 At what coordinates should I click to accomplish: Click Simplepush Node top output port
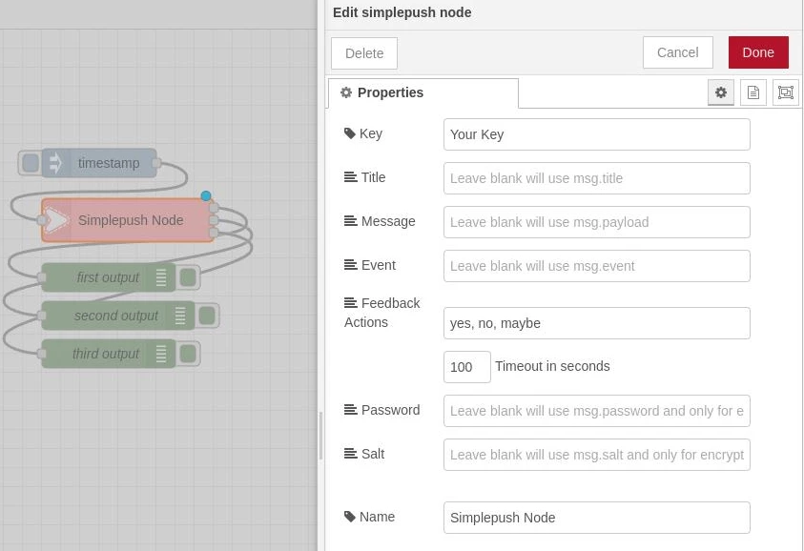pos(214,208)
